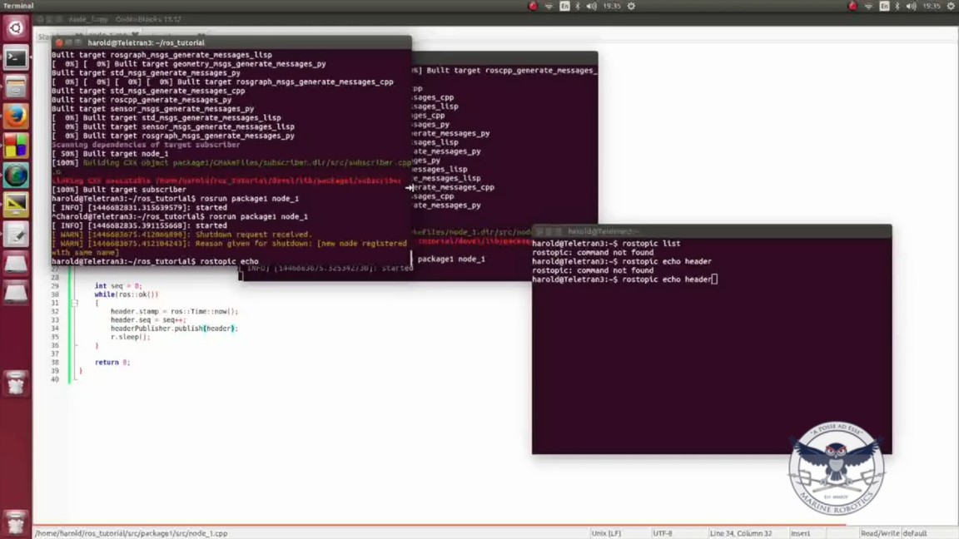Screen dimensions: 959x539
Task: Open the text editor notepad launcher icon
Action: 16,235
